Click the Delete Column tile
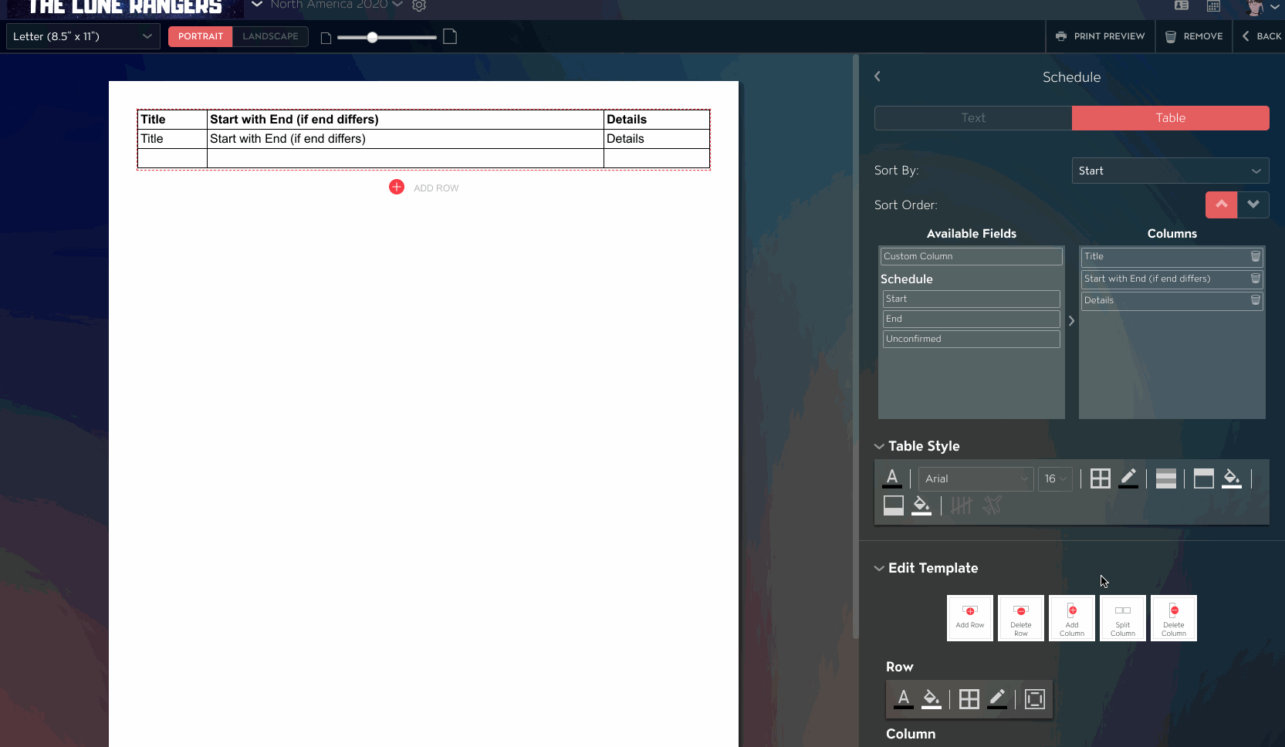This screenshot has width=1285, height=747. coord(1174,618)
